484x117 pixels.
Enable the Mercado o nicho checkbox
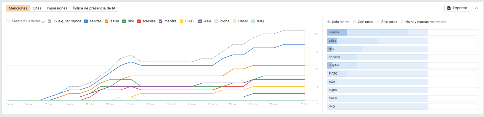pos(8,21)
